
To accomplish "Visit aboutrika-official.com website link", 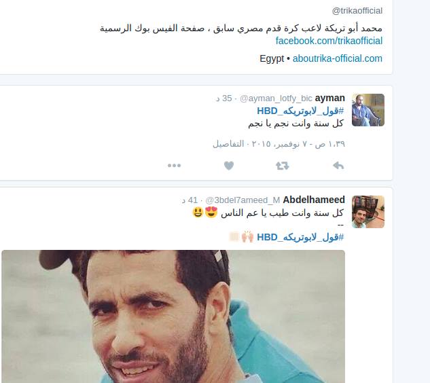I will [338, 58].
